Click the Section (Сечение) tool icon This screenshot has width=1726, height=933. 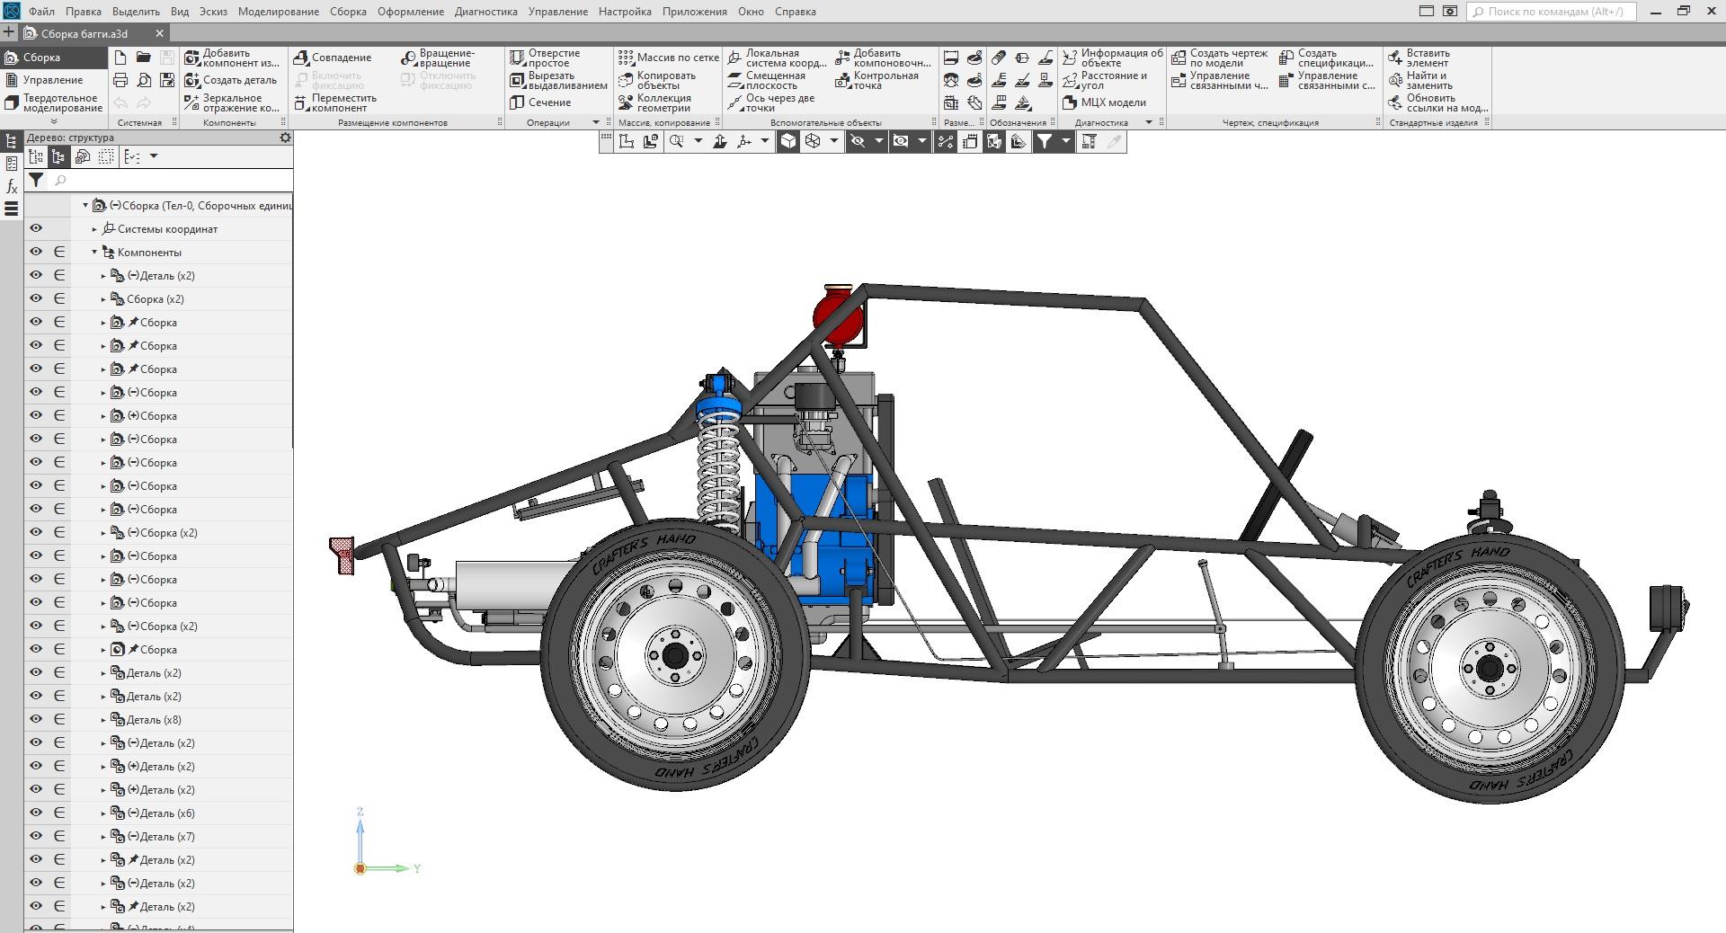tap(517, 102)
